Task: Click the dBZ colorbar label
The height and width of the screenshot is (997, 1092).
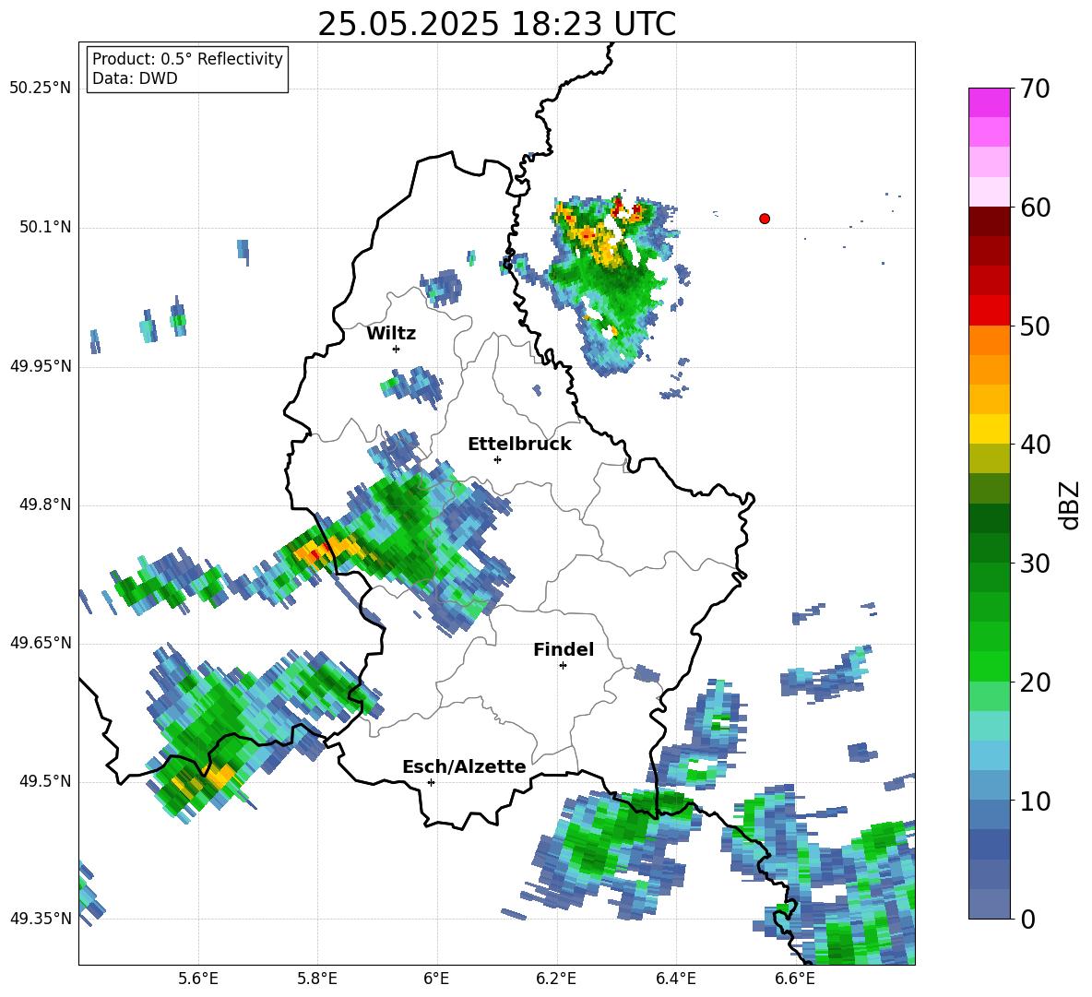Action: pyautogui.click(x=1071, y=504)
